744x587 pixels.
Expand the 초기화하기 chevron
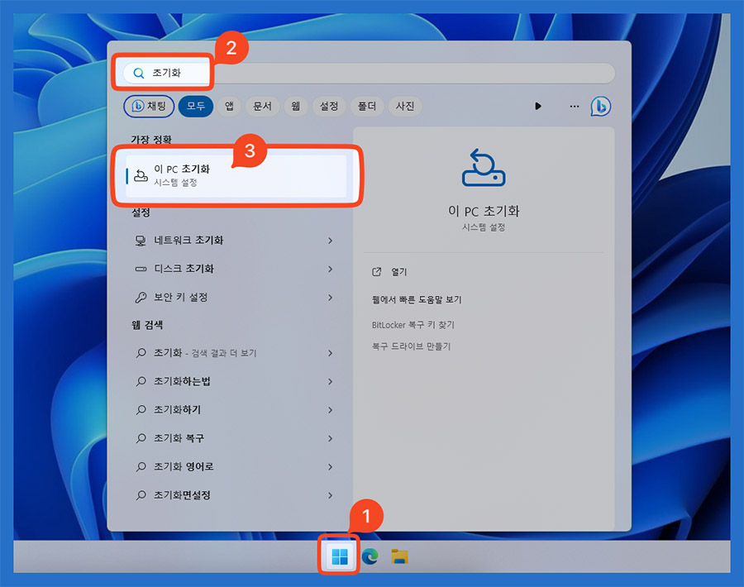(330, 410)
